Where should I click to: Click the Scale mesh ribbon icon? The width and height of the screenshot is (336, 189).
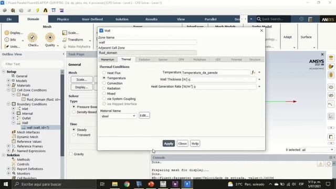(65, 33)
